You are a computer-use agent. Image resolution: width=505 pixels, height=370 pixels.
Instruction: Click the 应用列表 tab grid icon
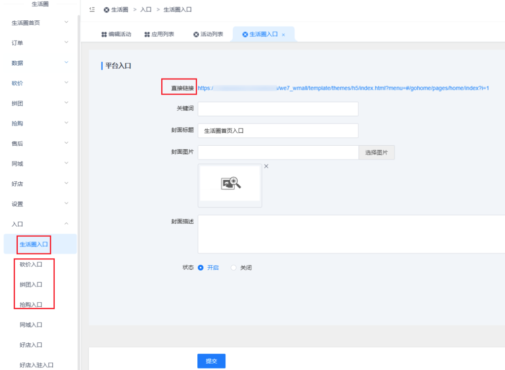point(147,35)
